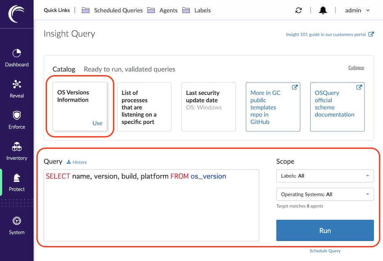Click the logo at top left
383x261 pixels.
click(17, 13)
